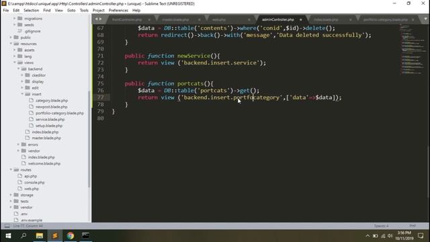Open the Project menu

coord(99,11)
